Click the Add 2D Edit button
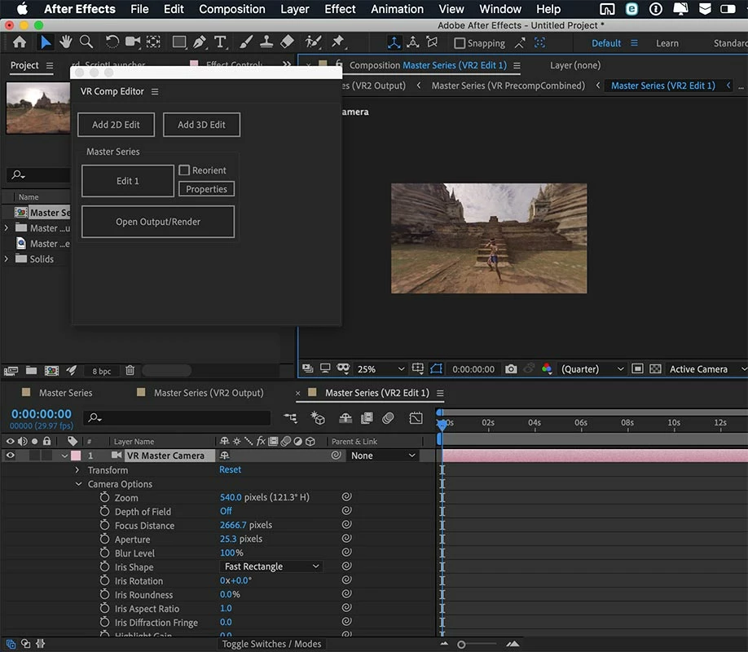748x652 pixels. coord(116,125)
